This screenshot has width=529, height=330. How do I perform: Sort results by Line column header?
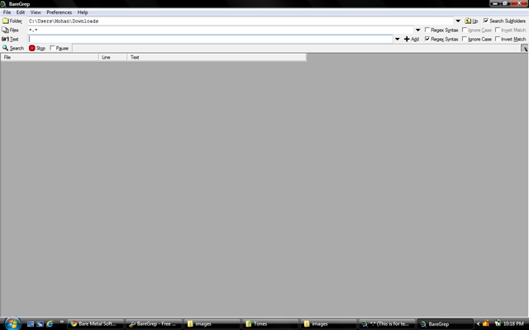112,57
